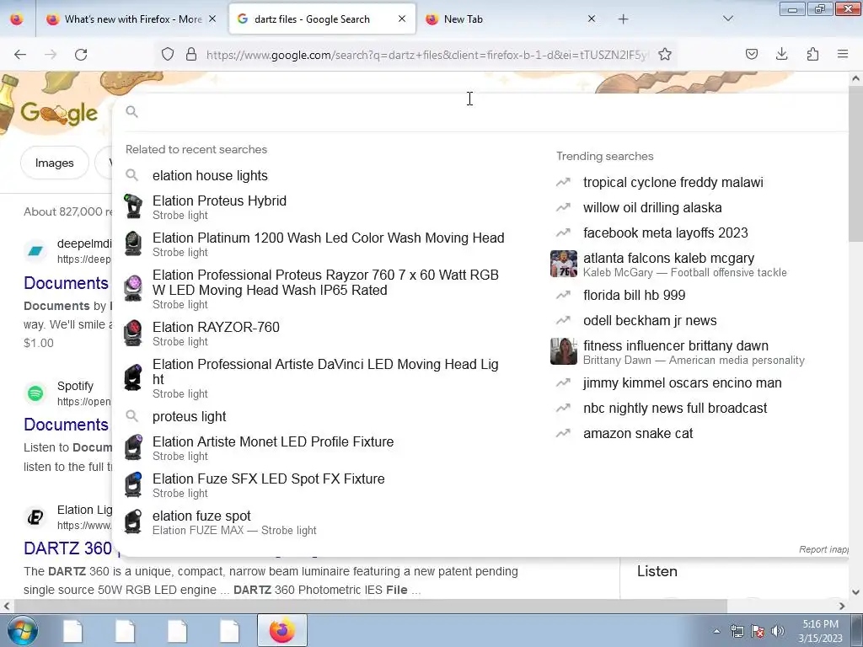View site security padlock info
The width and height of the screenshot is (863, 647).
point(191,54)
